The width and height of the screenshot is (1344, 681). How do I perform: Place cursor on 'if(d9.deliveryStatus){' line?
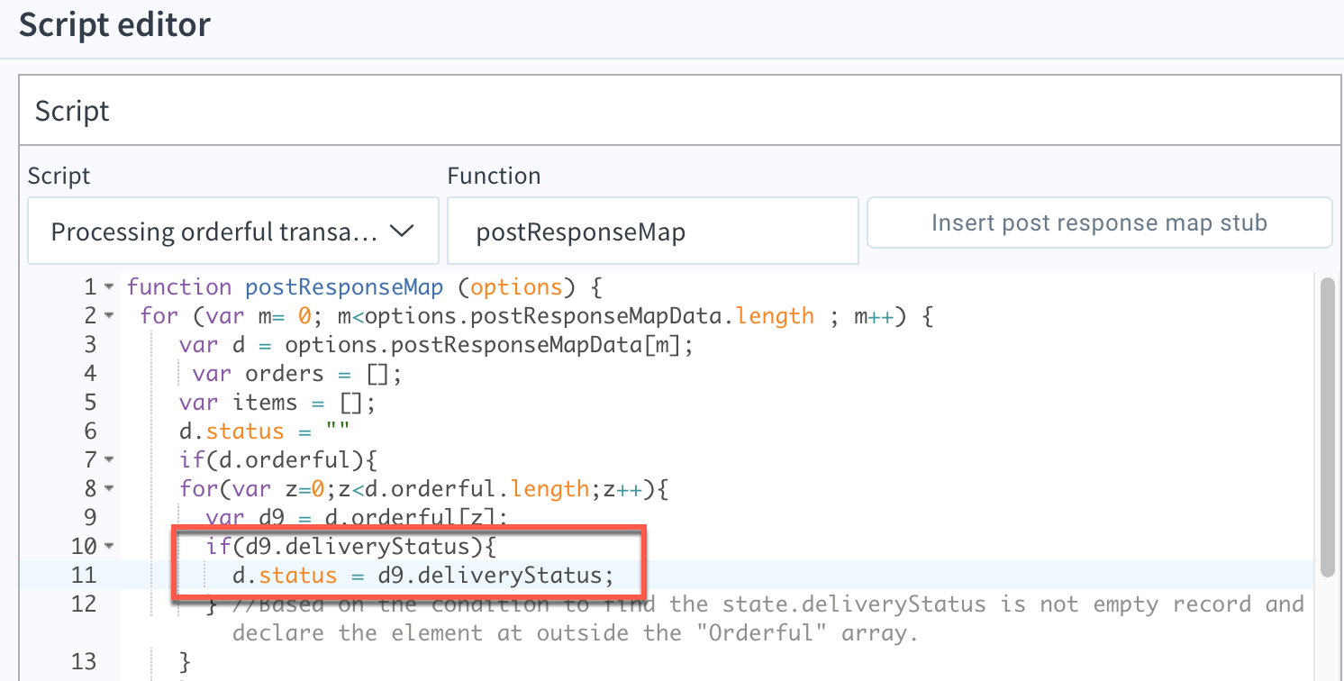351,547
